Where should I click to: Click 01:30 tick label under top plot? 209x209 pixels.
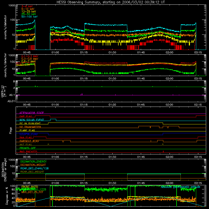pos(112,53)
